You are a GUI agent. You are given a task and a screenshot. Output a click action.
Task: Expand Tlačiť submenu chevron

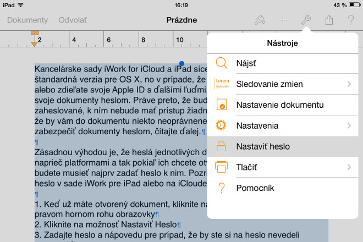tap(349, 167)
